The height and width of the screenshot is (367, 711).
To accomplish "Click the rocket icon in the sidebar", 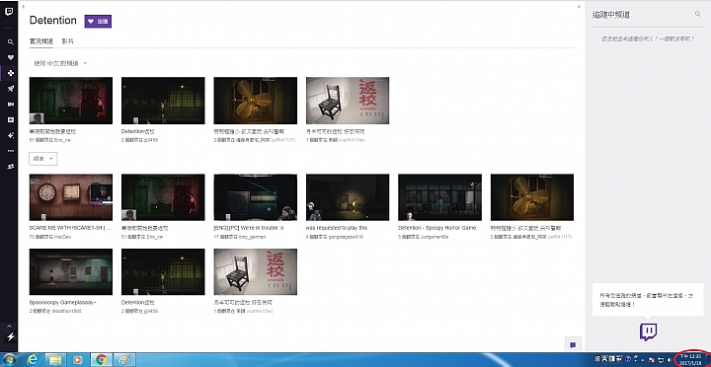I will [11, 89].
